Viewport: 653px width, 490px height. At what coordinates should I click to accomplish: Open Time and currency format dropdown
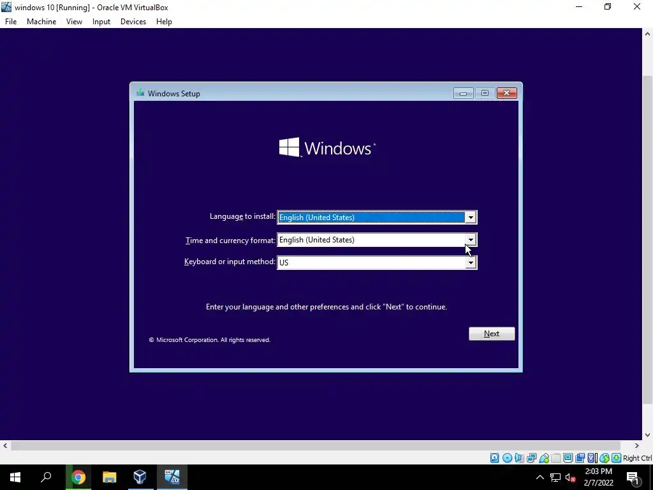(x=471, y=240)
